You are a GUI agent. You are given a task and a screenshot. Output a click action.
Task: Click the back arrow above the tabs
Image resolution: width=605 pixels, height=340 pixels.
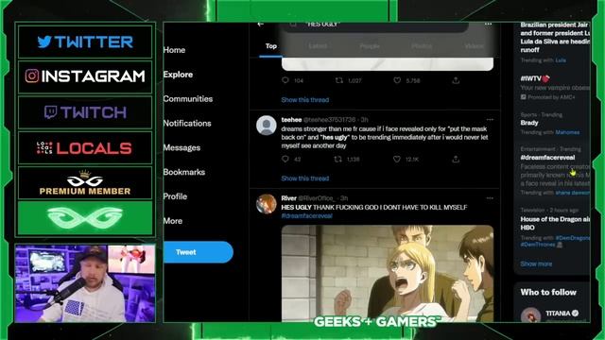(261, 25)
